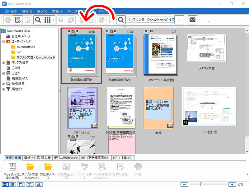Expand the ご近所 tree node

click(3, 73)
